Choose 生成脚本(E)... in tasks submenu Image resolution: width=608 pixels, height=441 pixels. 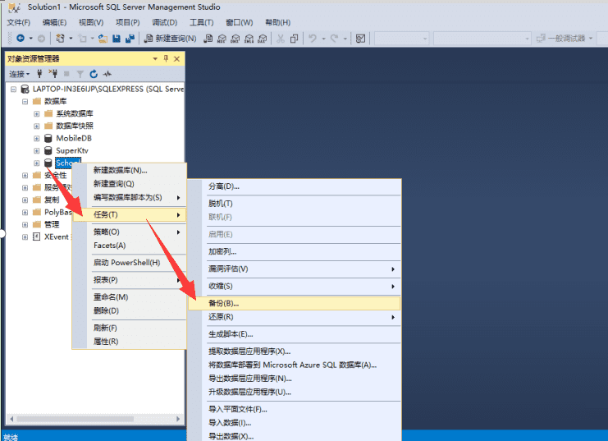pos(295,334)
